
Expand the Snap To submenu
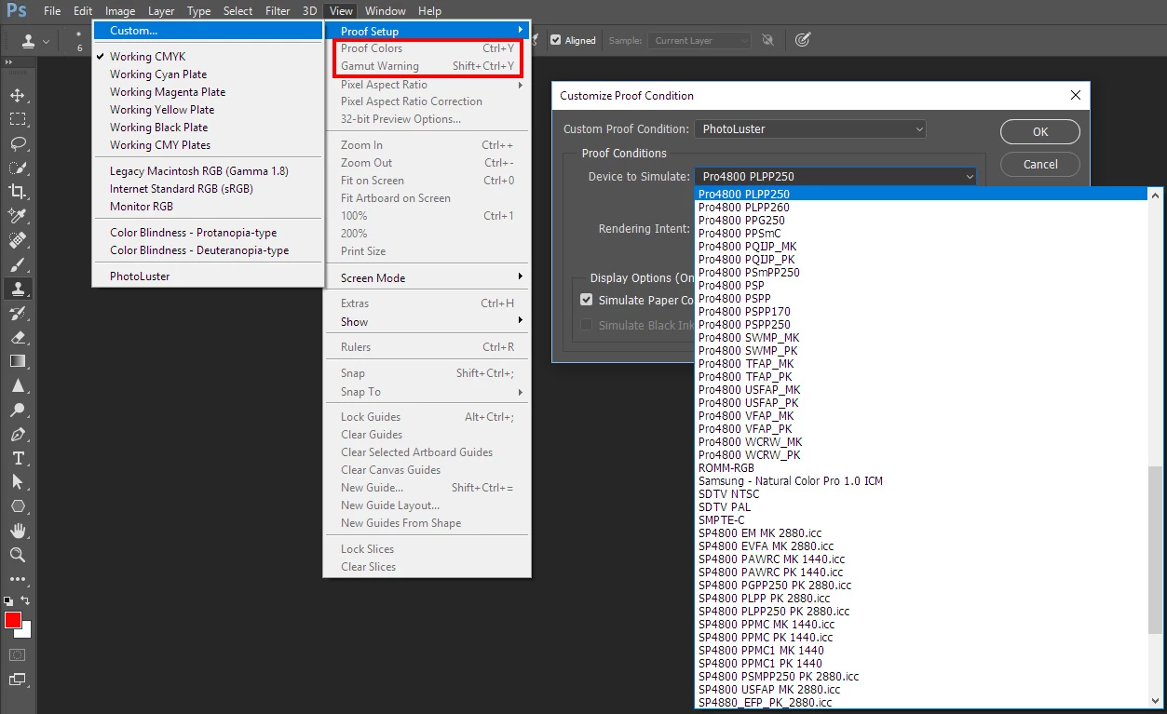click(x=427, y=392)
